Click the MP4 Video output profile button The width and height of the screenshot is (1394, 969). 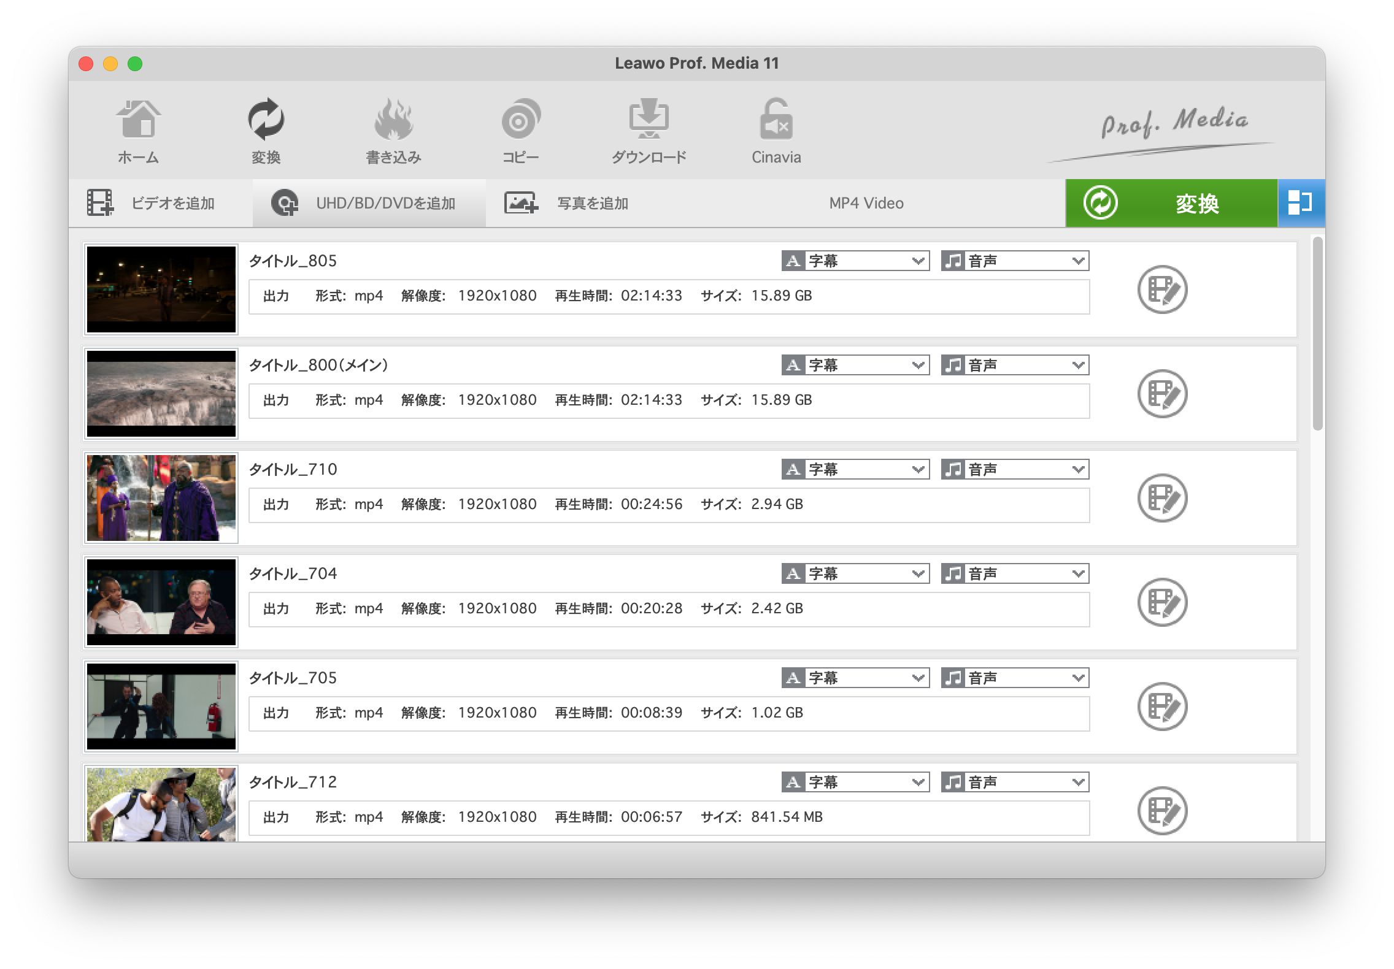click(866, 203)
